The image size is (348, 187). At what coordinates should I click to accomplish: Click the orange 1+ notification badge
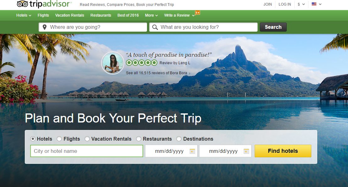(x=198, y=13)
